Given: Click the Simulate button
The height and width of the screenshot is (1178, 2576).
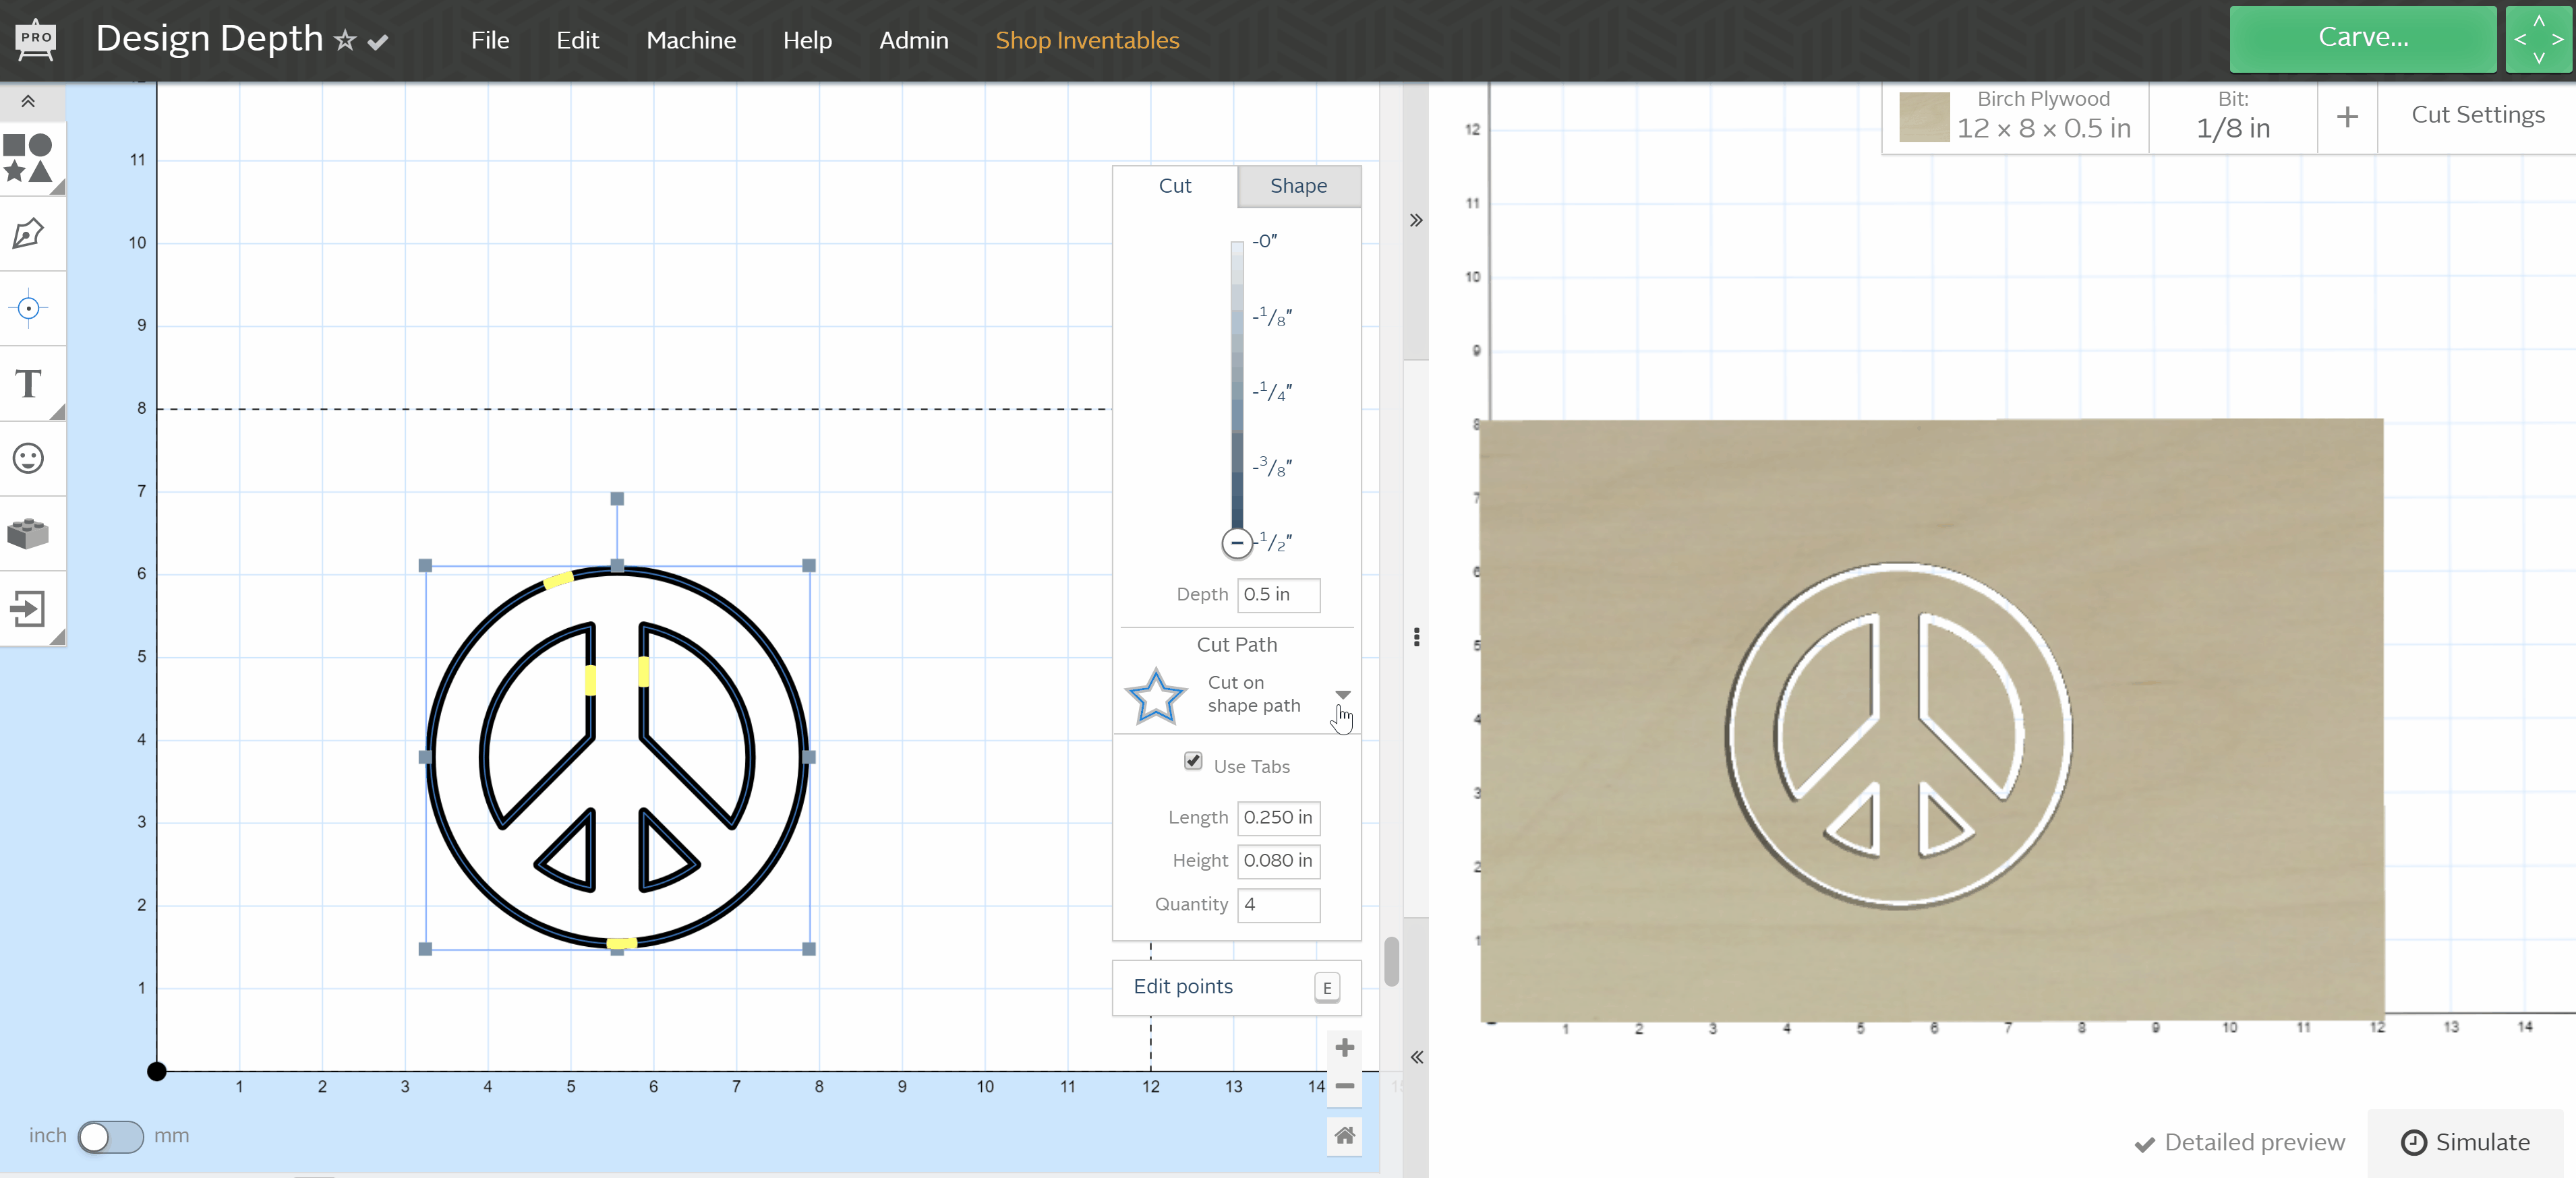Looking at the screenshot, I should pos(2465,1142).
